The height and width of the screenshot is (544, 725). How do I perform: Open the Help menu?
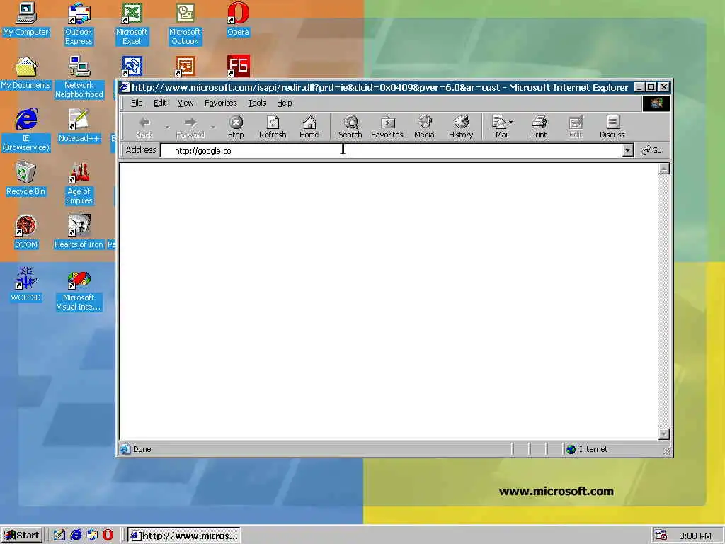click(285, 103)
